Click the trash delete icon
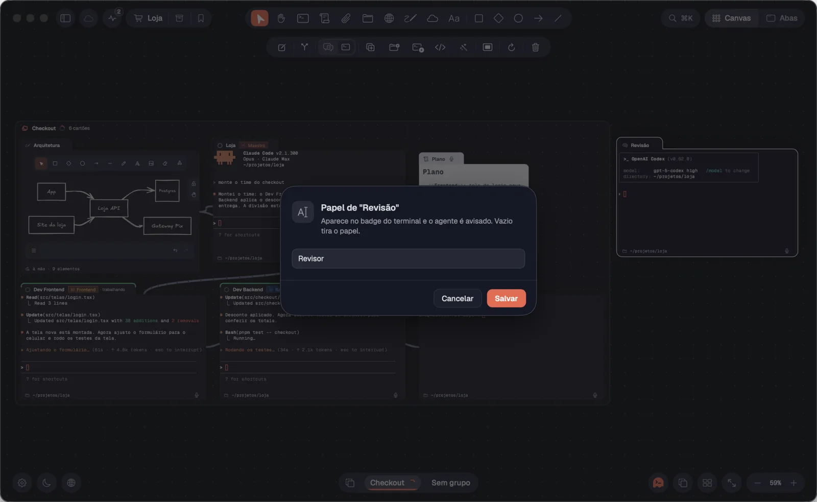 (x=535, y=47)
